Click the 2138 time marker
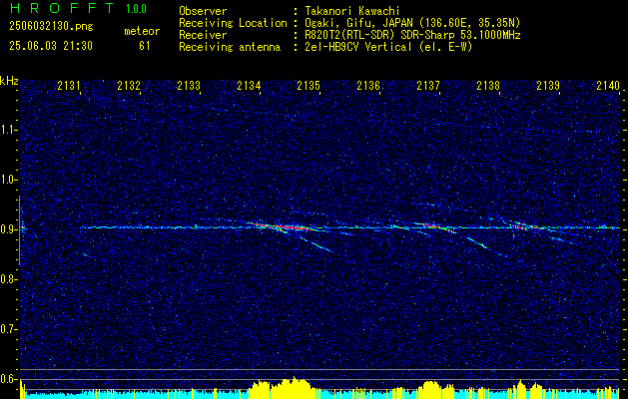Viewport: 628px width, 399px height. point(488,86)
